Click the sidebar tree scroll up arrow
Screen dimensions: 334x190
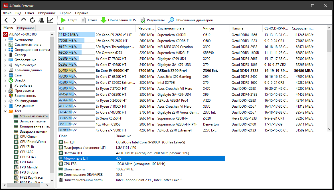coord(52,34)
